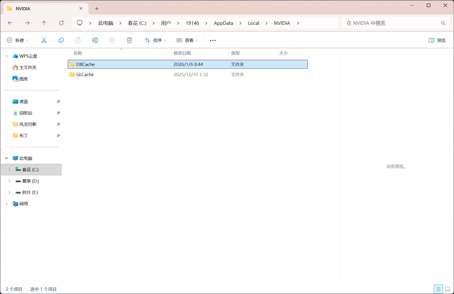The image size is (454, 294).
Task: Close the NVIDIA tab
Action: pyautogui.click(x=81, y=9)
